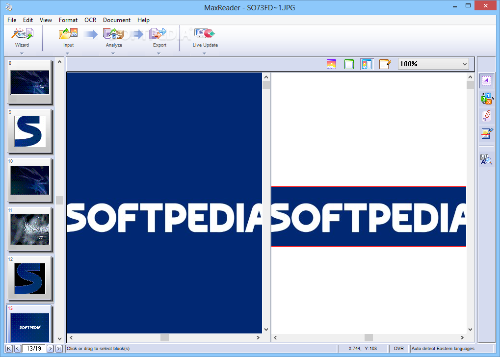Expand the Wizard dropdown arrow

[x=22, y=53]
